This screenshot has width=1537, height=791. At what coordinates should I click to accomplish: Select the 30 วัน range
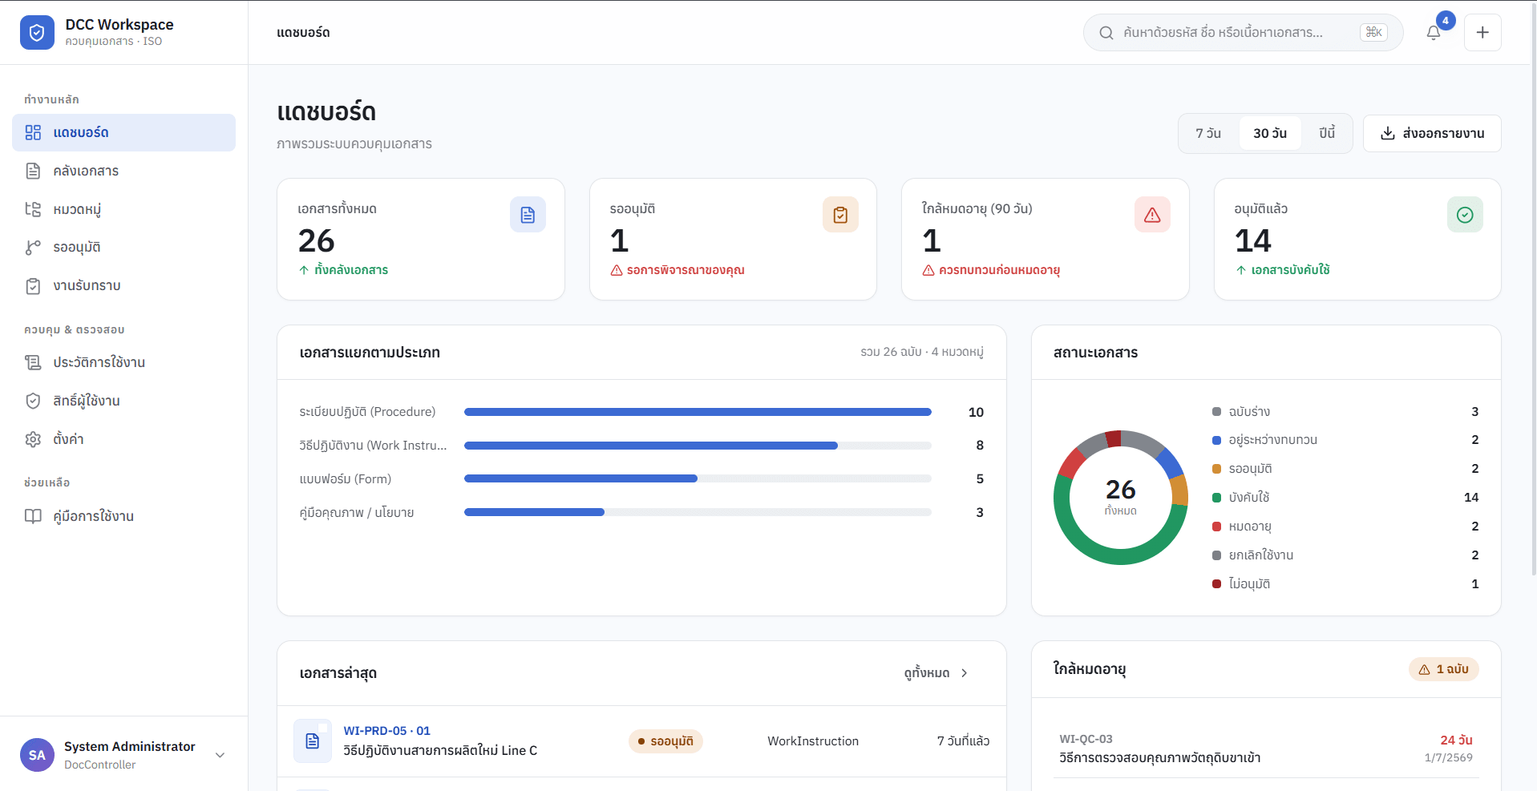tap(1270, 133)
